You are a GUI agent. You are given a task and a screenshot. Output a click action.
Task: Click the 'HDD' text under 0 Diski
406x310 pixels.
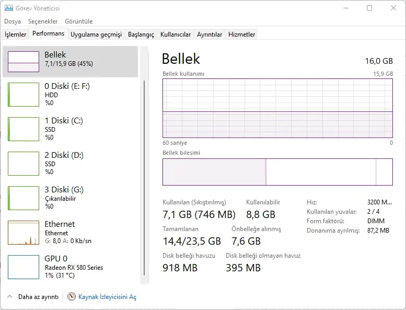[51, 95]
